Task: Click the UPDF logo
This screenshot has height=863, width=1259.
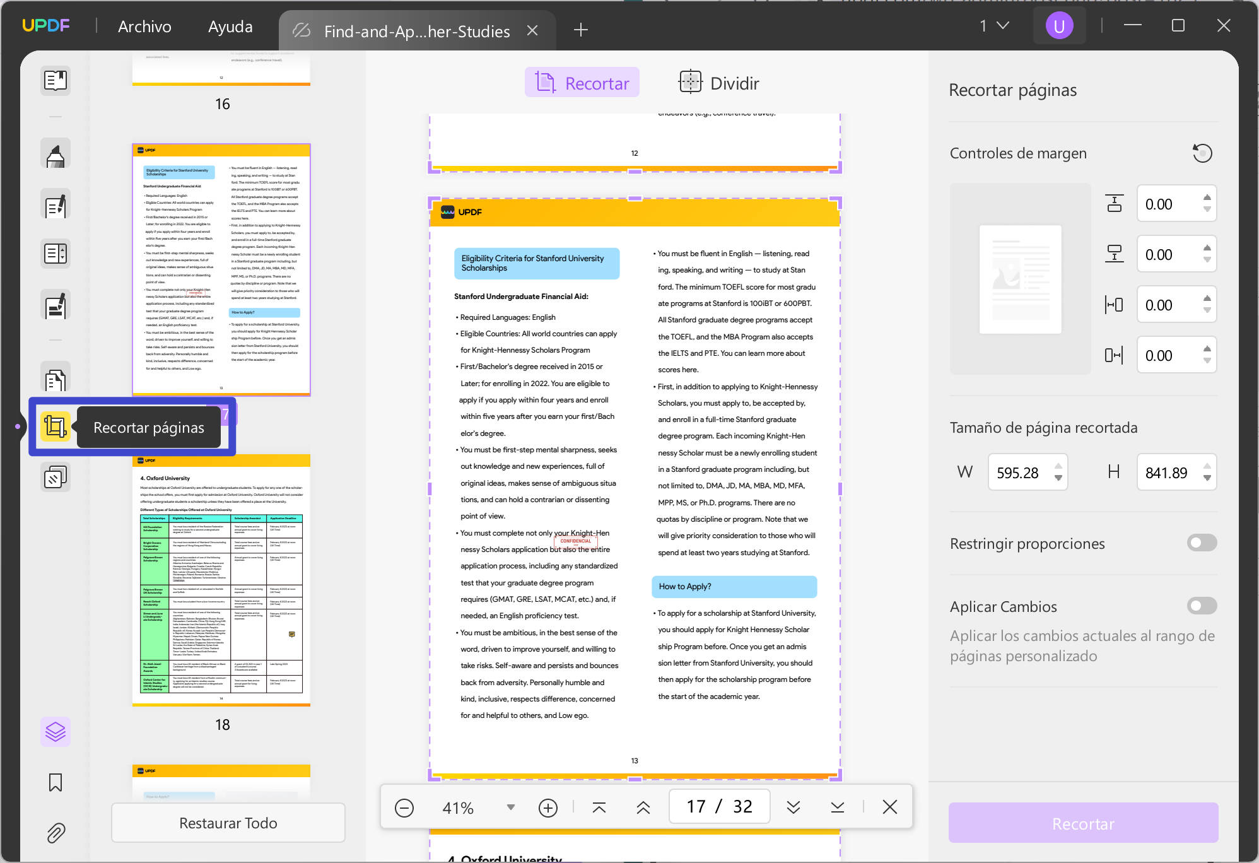Action: click(46, 26)
